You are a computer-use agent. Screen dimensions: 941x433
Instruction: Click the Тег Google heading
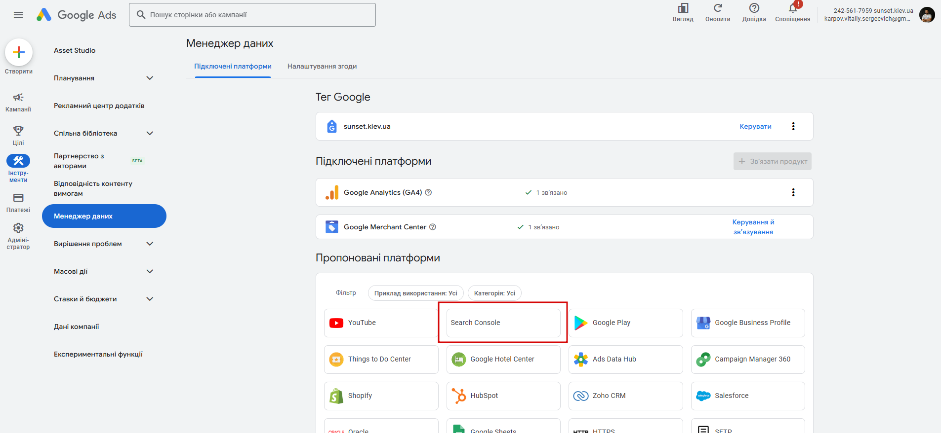(343, 97)
